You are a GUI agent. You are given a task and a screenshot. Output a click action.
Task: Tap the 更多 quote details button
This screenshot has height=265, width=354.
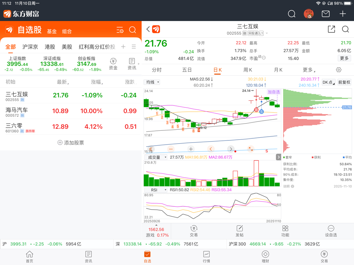coord(344,58)
